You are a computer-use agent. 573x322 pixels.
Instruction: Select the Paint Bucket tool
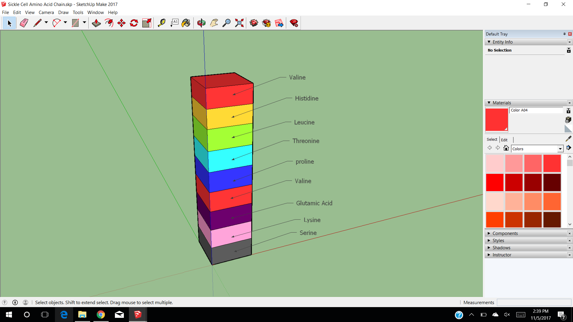click(186, 23)
